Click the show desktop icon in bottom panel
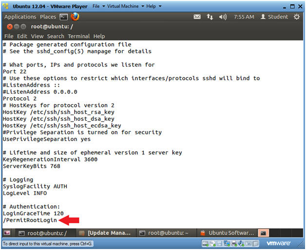 (x=7, y=232)
